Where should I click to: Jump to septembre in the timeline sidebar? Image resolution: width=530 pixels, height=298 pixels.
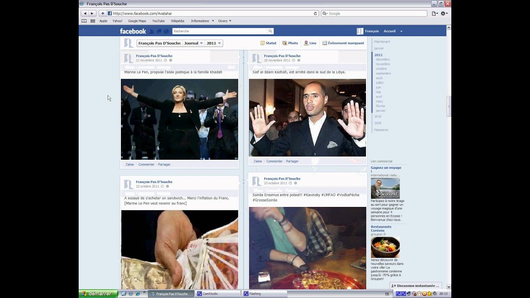(383, 73)
